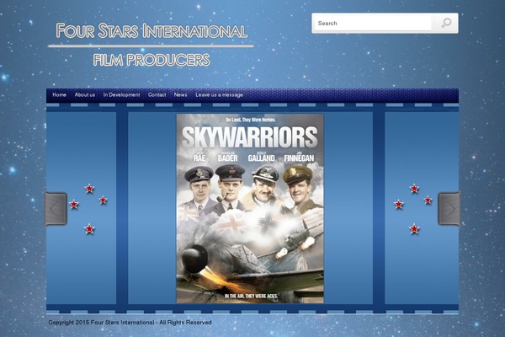The height and width of the screenshot is (337, 505).
Task: Open the Skywarriors movie poster
Action: pyautogui.click(x=250, y=208)
